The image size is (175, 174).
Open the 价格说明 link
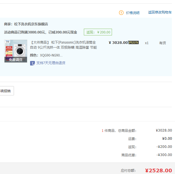[x=133, y=13]
